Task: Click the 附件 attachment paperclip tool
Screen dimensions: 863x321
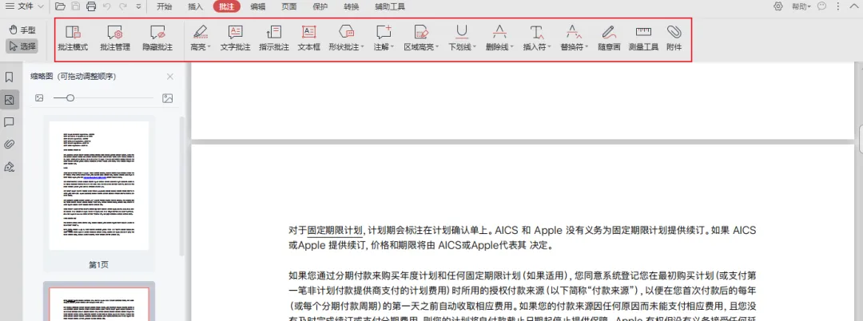Action: [674, 38]
